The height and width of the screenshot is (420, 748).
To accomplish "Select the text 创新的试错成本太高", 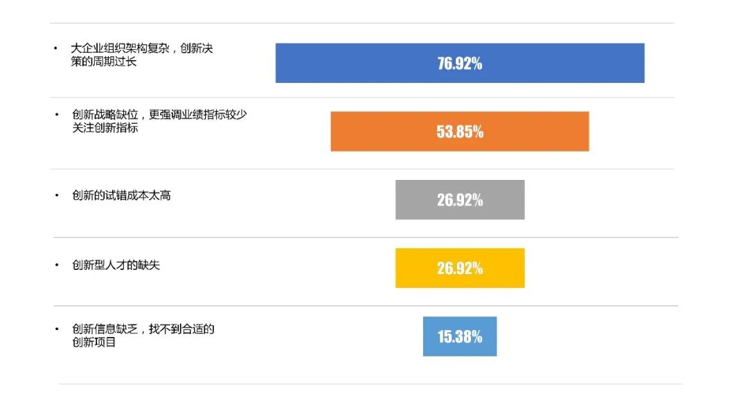I will pos(121,196).
